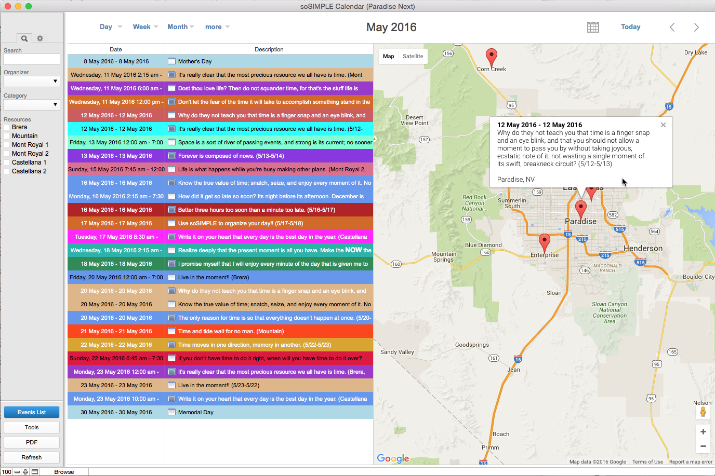Switch to Day view
The image size is (715, 476).
(x=106, y=27)
